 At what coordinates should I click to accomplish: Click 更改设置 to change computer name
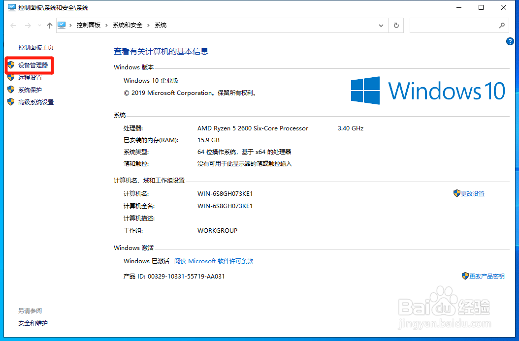(x=473, y=194)
